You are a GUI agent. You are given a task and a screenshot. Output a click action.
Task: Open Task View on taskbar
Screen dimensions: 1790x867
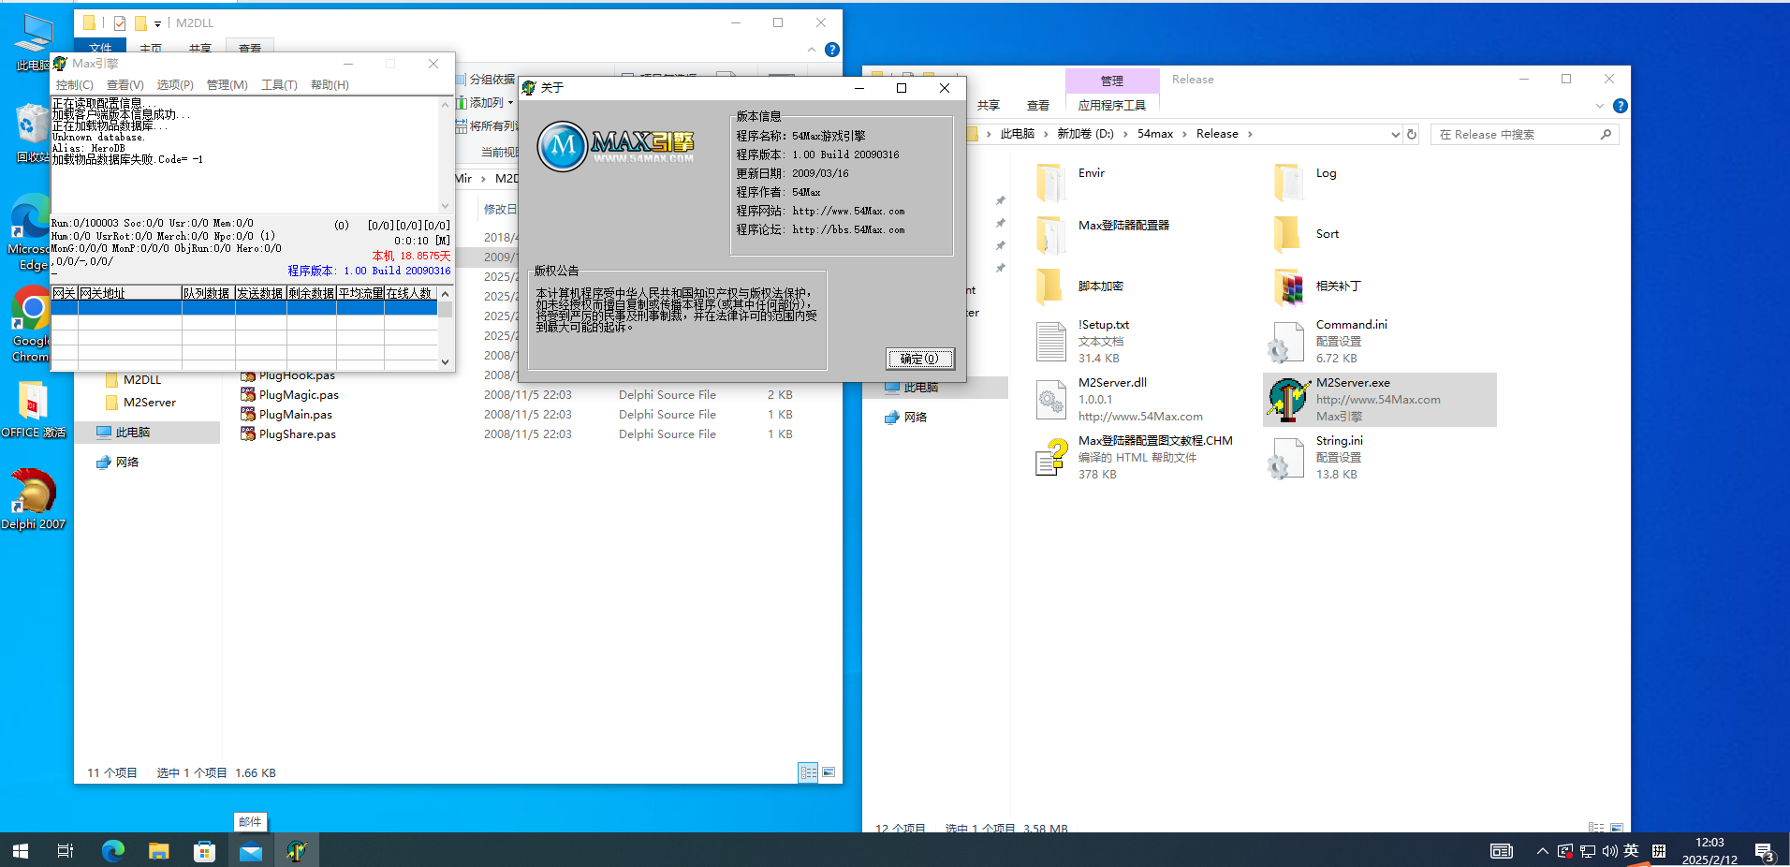coord(66,851)
